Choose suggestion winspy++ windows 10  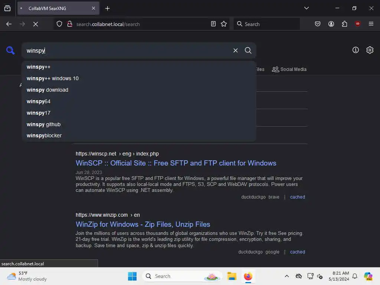coord(139,78)
